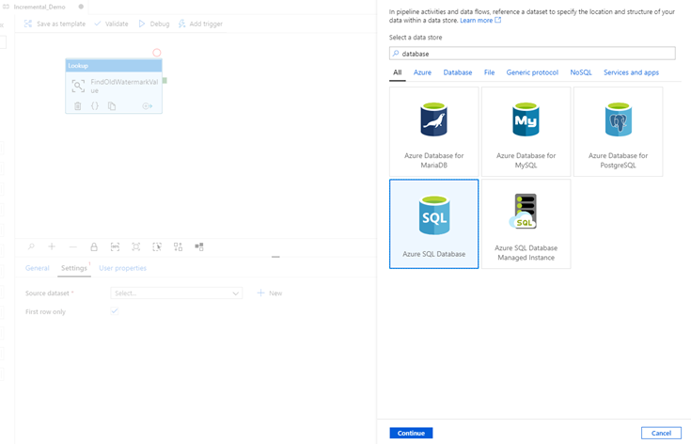Image resolution: width=691 pixels, height=444 pixels.
Task: Toggle the canvas lock icon
Action: (94, 246)
